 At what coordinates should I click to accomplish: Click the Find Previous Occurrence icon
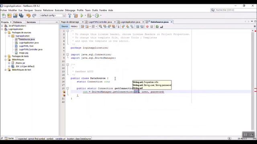105,26
